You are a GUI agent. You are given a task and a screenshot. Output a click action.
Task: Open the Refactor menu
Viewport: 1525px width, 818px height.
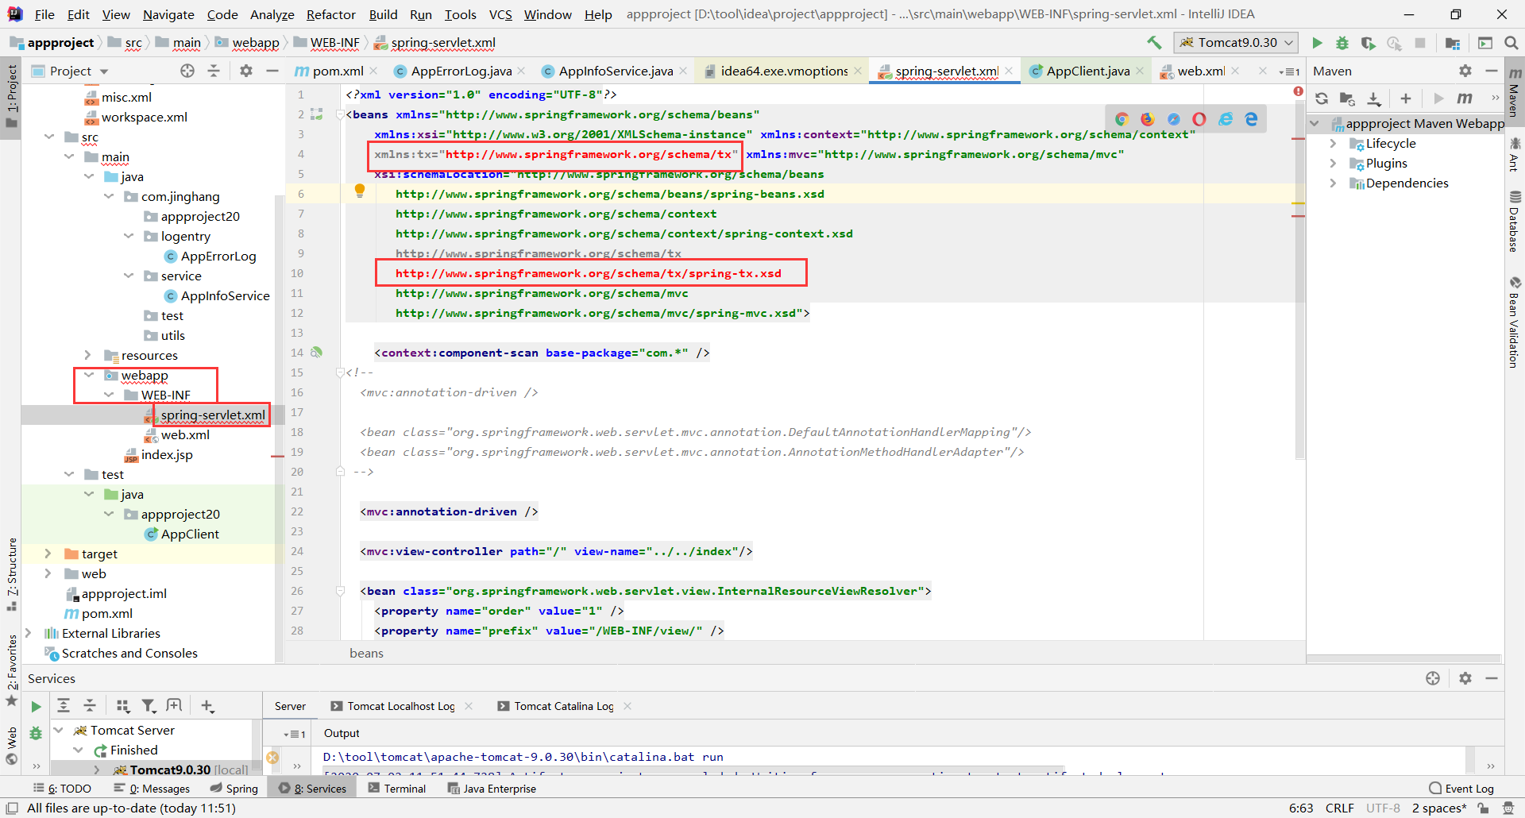tap(330, 14)
